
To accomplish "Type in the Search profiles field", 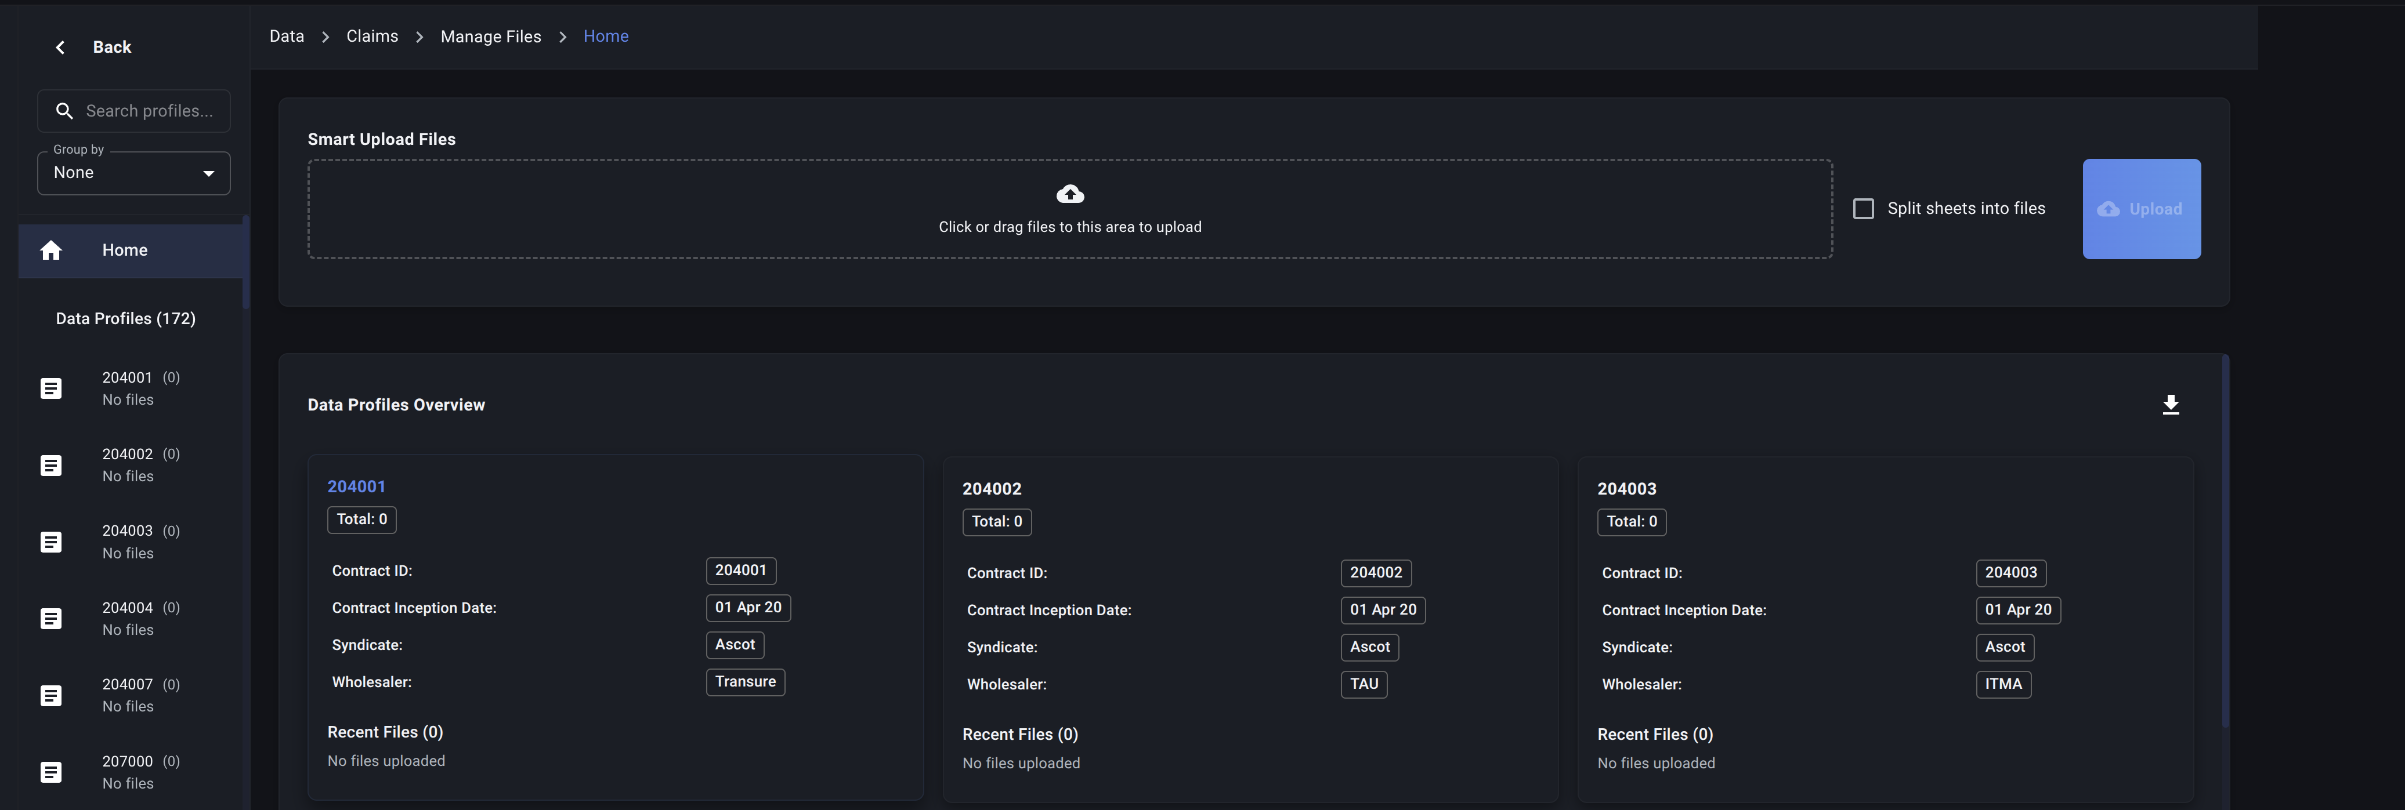I will point(149,111).
